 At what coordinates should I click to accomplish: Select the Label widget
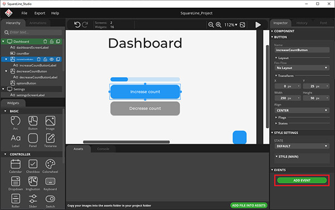tap(16, 140)
